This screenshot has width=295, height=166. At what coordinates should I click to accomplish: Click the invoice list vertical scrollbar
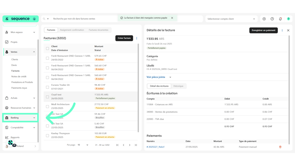click(138, 88)
